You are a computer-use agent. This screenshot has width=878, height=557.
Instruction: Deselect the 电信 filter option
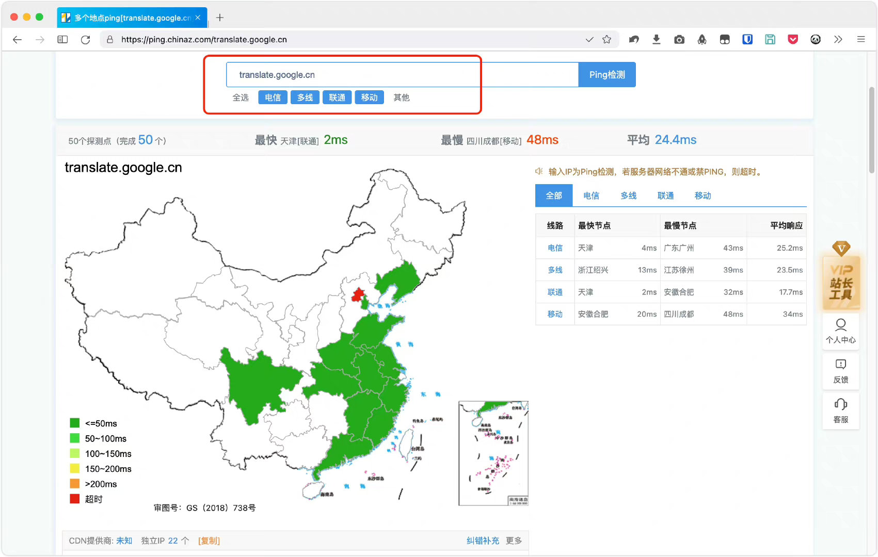tap(273, 97)
